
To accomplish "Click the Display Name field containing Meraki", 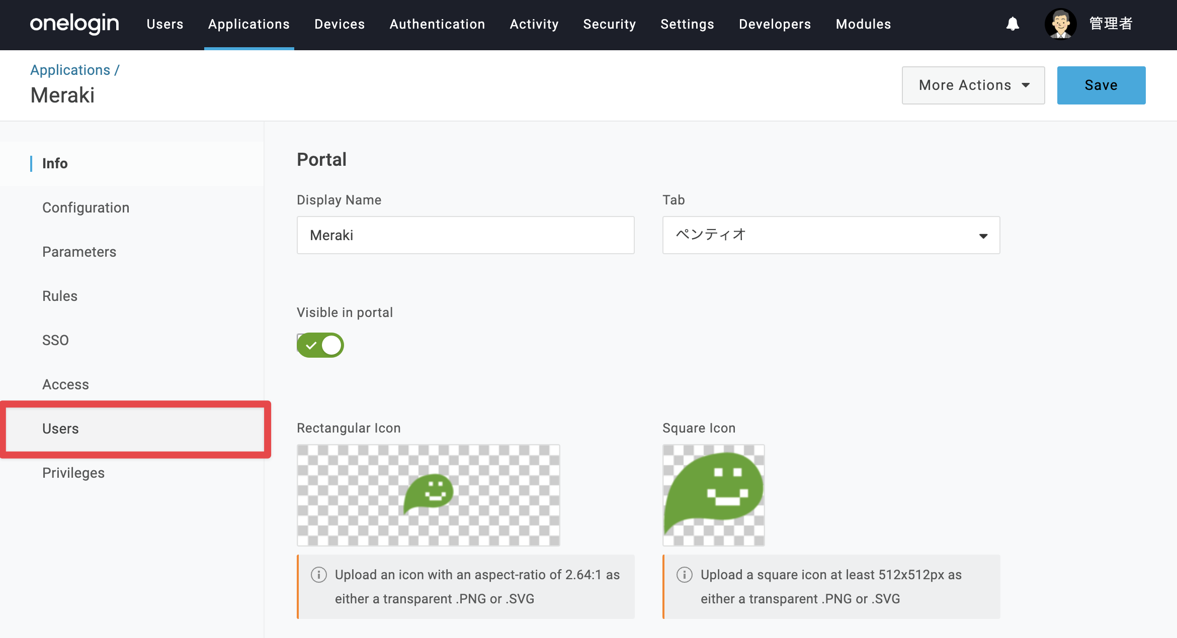I will pyautogui.click(x=465, y=235).
